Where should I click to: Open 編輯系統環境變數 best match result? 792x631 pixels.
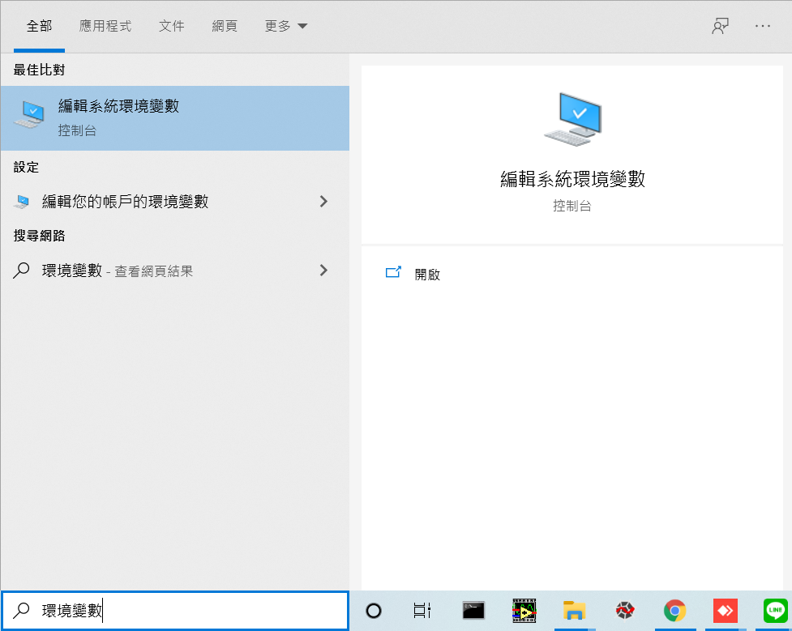175,118
